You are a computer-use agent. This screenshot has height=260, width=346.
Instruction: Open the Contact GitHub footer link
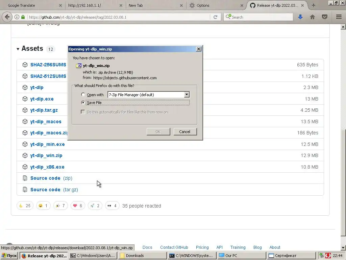pyautogui.click(x=174, y=247)
